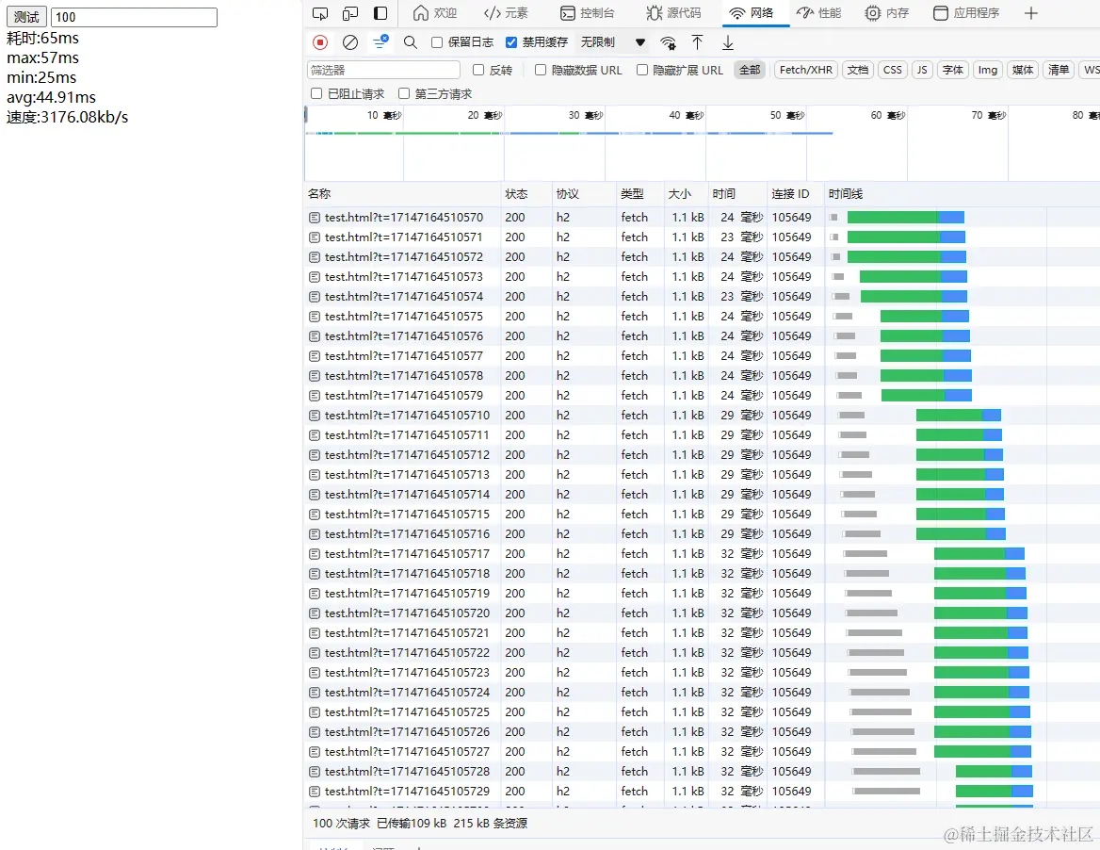Check the 已阻止请求 checkbox

point(316,93)
